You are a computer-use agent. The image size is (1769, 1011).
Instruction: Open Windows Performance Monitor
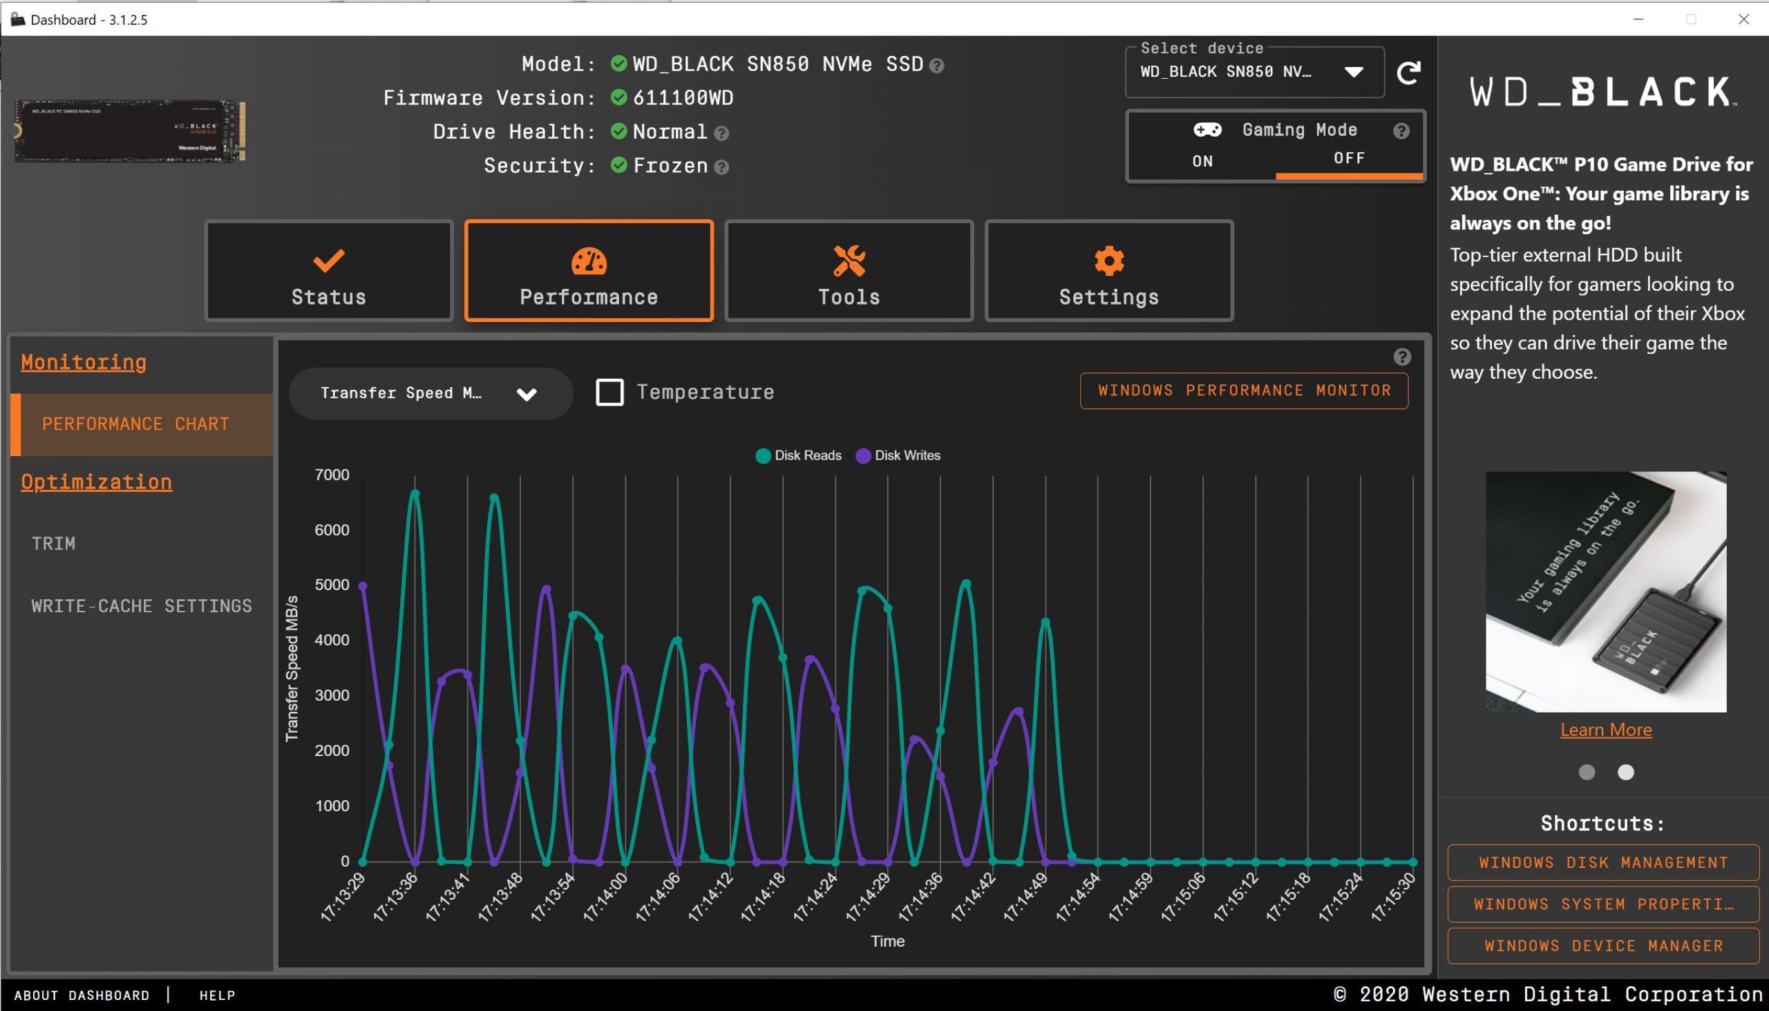point(1243,391)
